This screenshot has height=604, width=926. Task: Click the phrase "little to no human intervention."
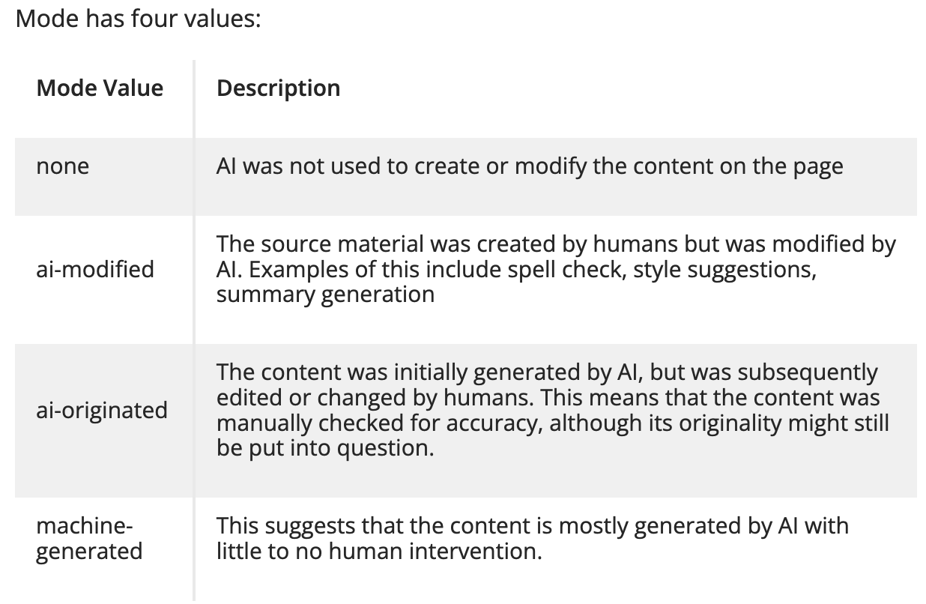click(x=378, y=552)
